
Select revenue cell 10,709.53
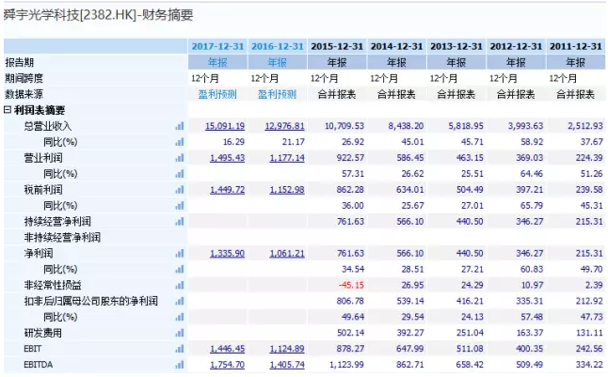(344, 126)
